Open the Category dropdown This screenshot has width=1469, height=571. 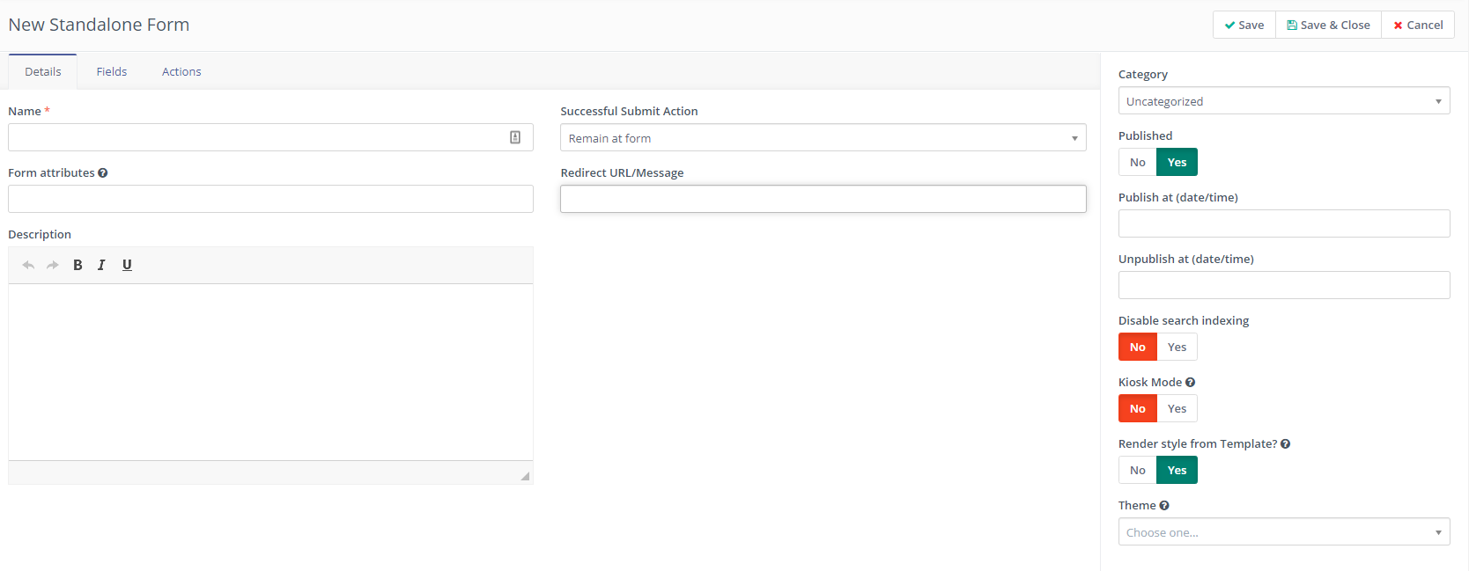click(x=1283, y=101)
